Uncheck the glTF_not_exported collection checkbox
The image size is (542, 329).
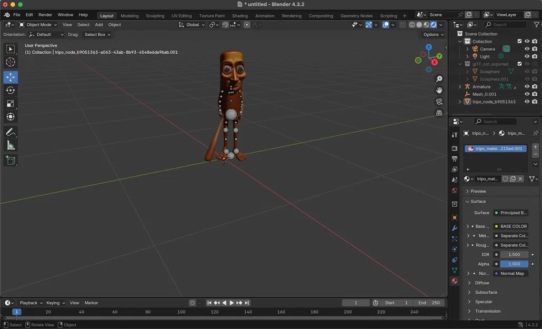point(519,63)
